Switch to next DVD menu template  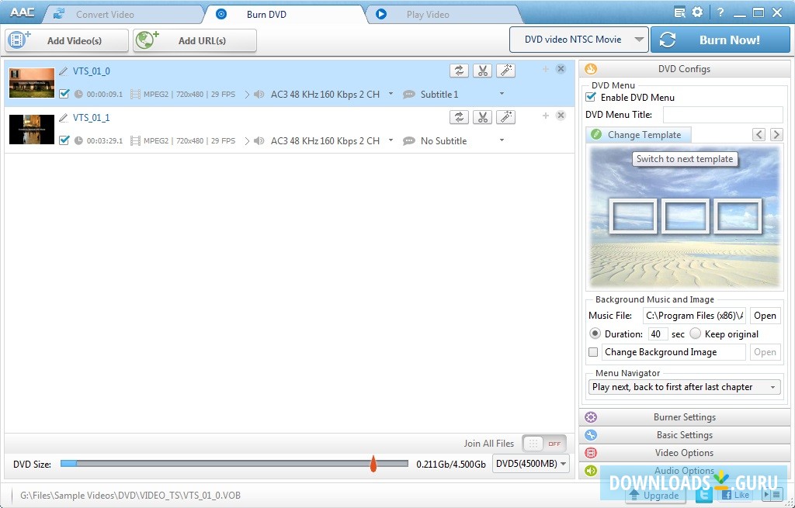click(776, 134)
